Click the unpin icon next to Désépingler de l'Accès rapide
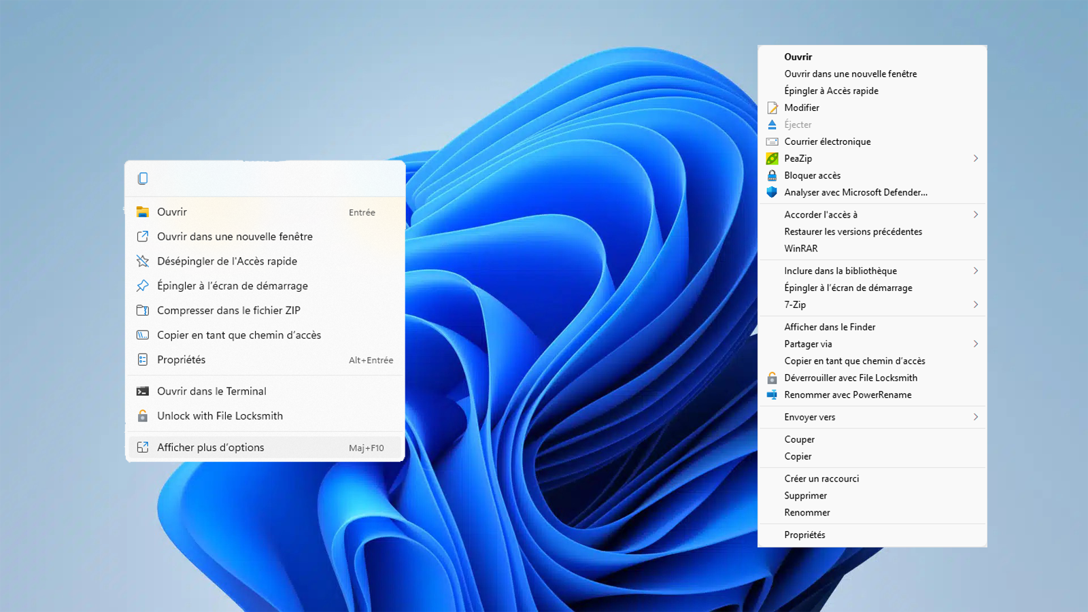Image resolution: width=1088 pixels, height=612 pixels. [x=143, y=261]
